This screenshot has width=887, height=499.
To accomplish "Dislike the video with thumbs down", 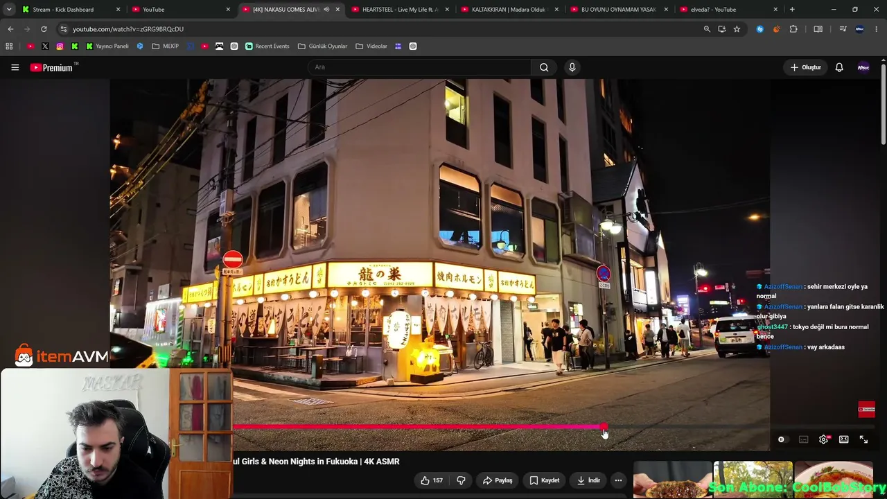I will (x=461, y=480).
